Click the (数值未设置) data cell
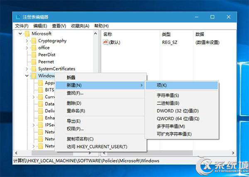This screenshot has width=249, height=177. coord(207,42)
